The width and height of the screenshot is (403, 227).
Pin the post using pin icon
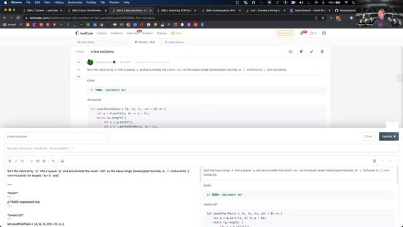click(x=301, y=52)
